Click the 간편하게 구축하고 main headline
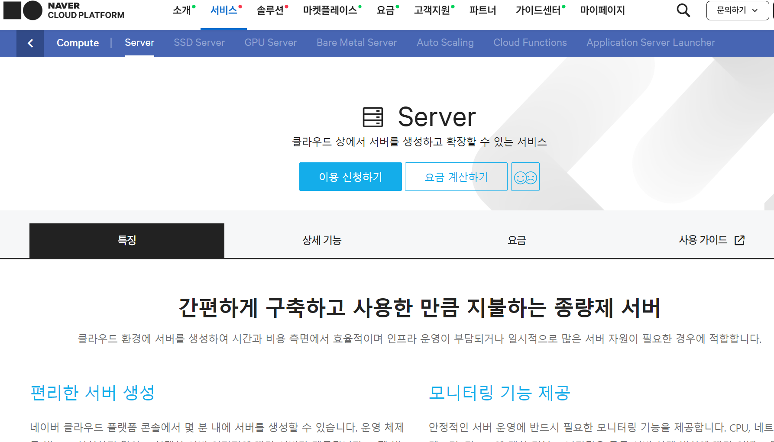This screenshot has width=774, height=442. tap(419, 308)
